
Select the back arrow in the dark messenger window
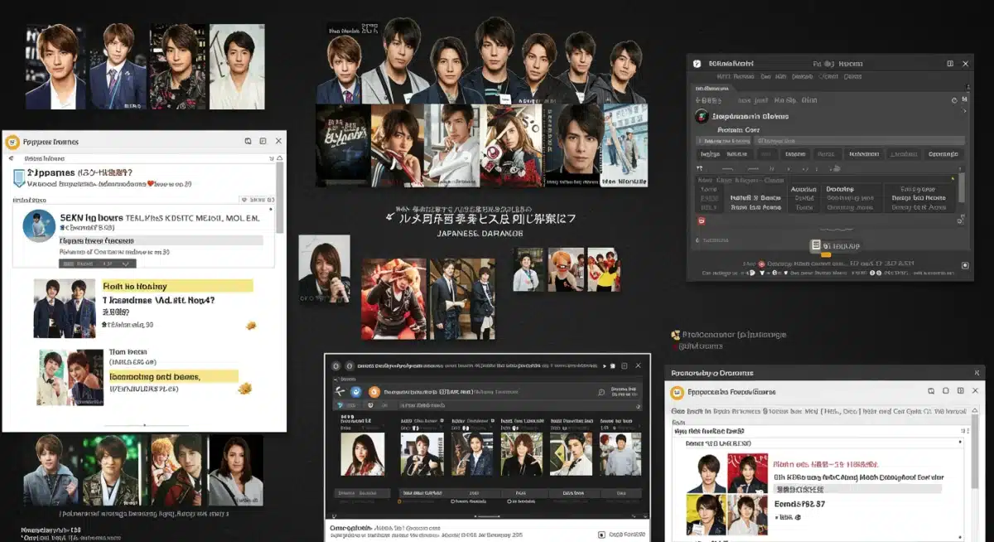tap(336, 390)
